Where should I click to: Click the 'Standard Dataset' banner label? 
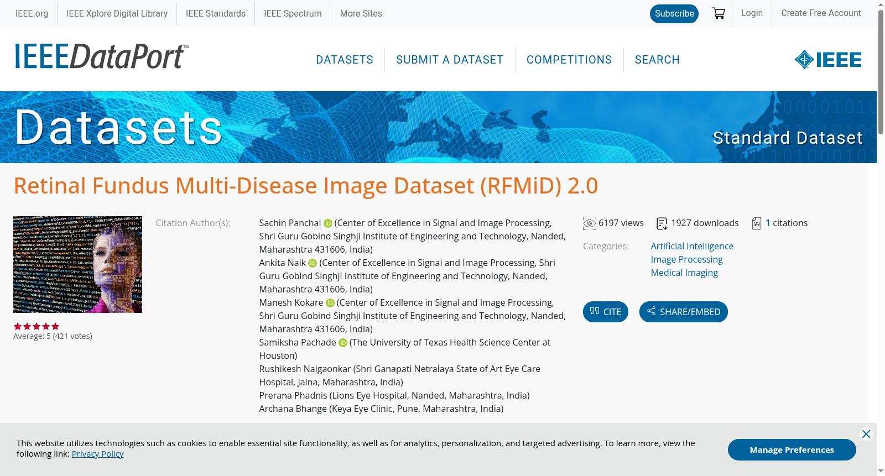[x=788, y=138]
